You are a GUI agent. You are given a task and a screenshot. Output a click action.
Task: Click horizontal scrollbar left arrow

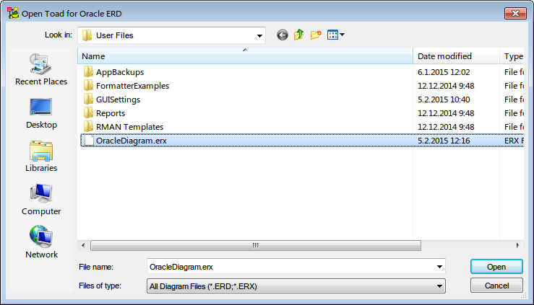[83, 245]
